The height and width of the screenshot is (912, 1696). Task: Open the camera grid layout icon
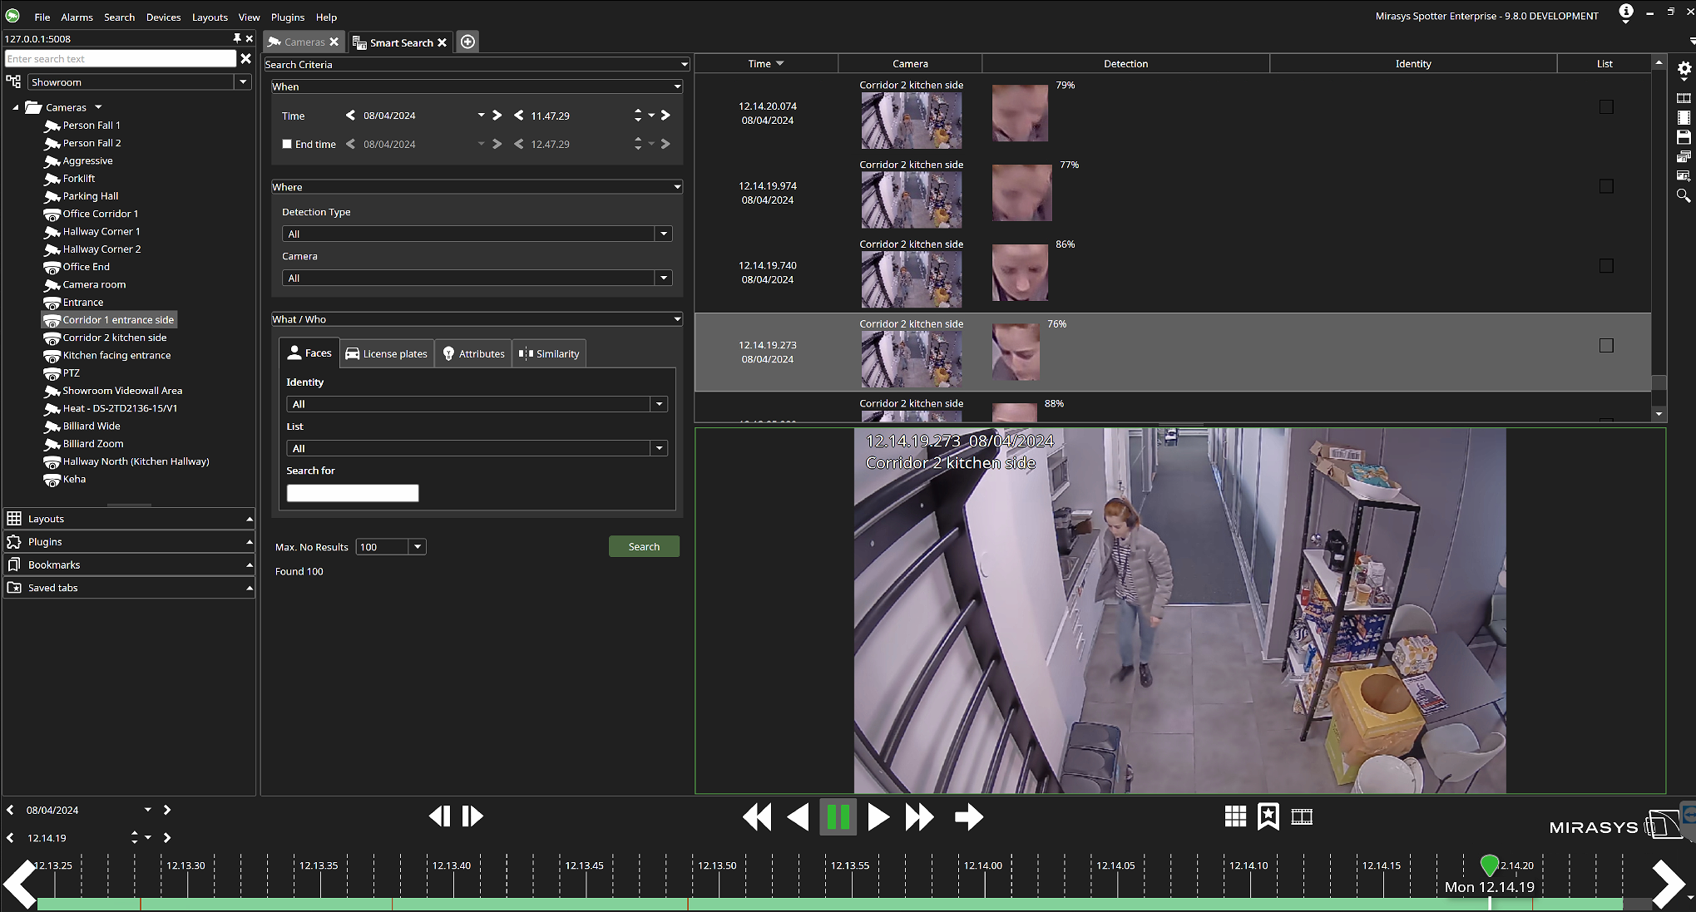click(1235, 817)
